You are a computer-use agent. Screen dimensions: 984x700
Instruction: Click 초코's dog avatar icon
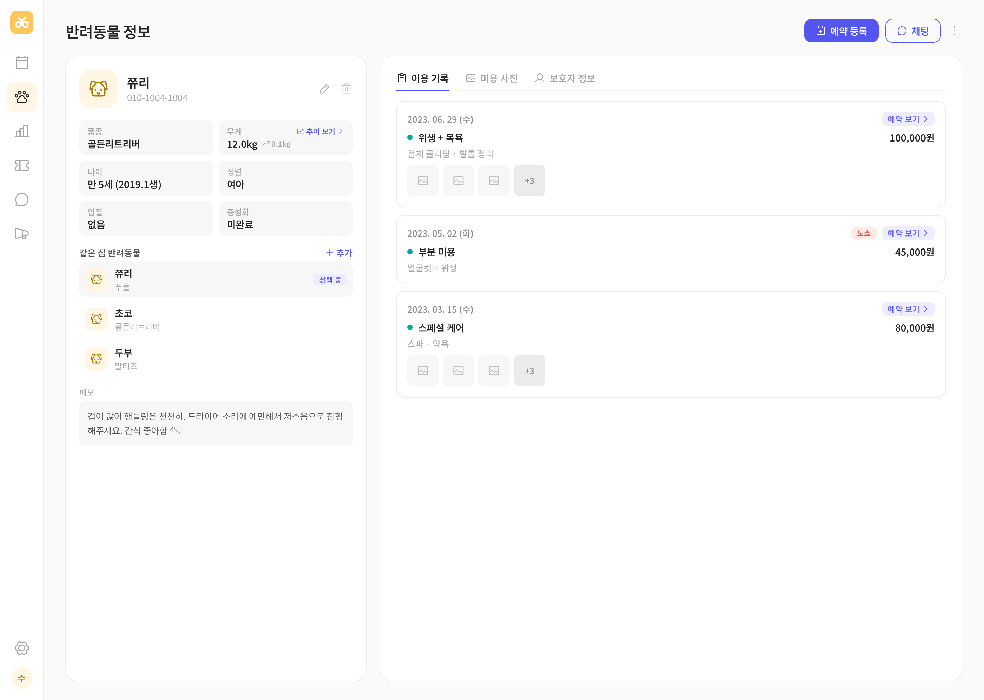[96, 319]
